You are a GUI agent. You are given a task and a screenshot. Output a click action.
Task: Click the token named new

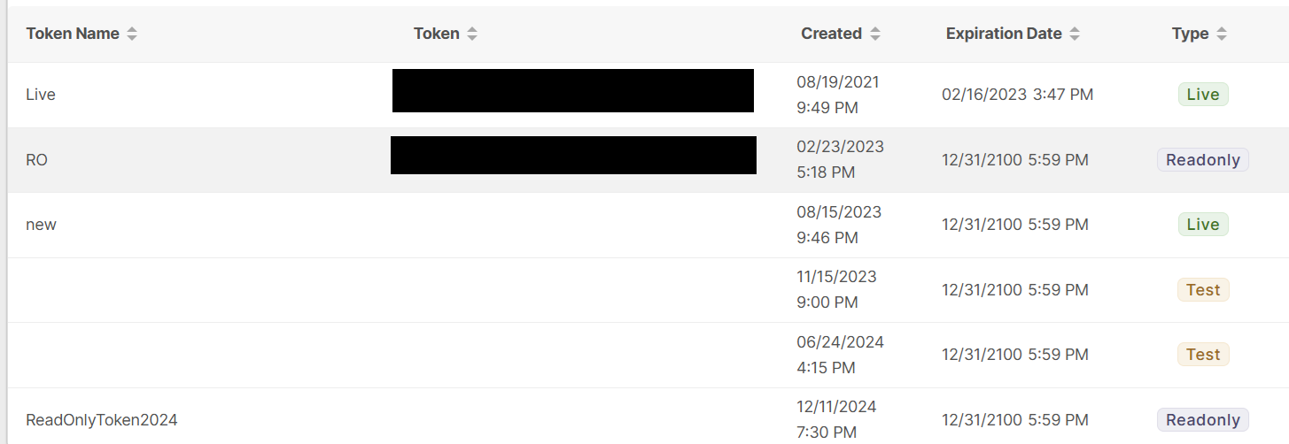pos(41,225)
